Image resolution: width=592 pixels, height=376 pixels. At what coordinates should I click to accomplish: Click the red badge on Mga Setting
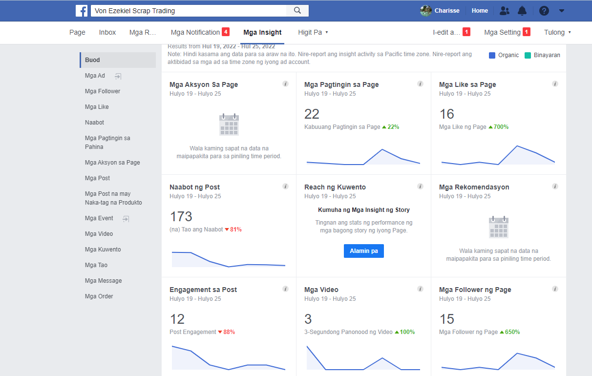527,32
